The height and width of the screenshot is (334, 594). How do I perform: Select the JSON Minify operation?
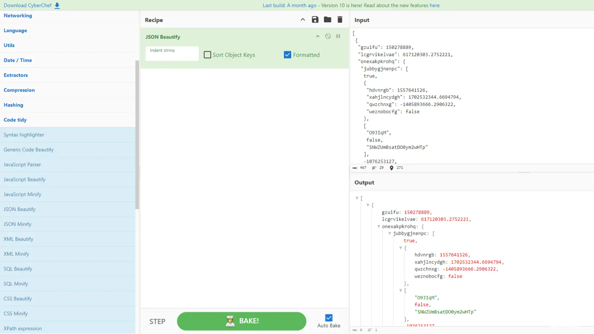(x=68, y=224)
